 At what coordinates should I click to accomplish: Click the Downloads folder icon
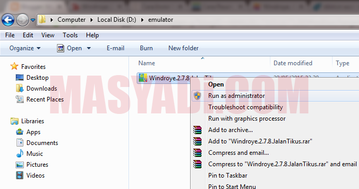20,88
